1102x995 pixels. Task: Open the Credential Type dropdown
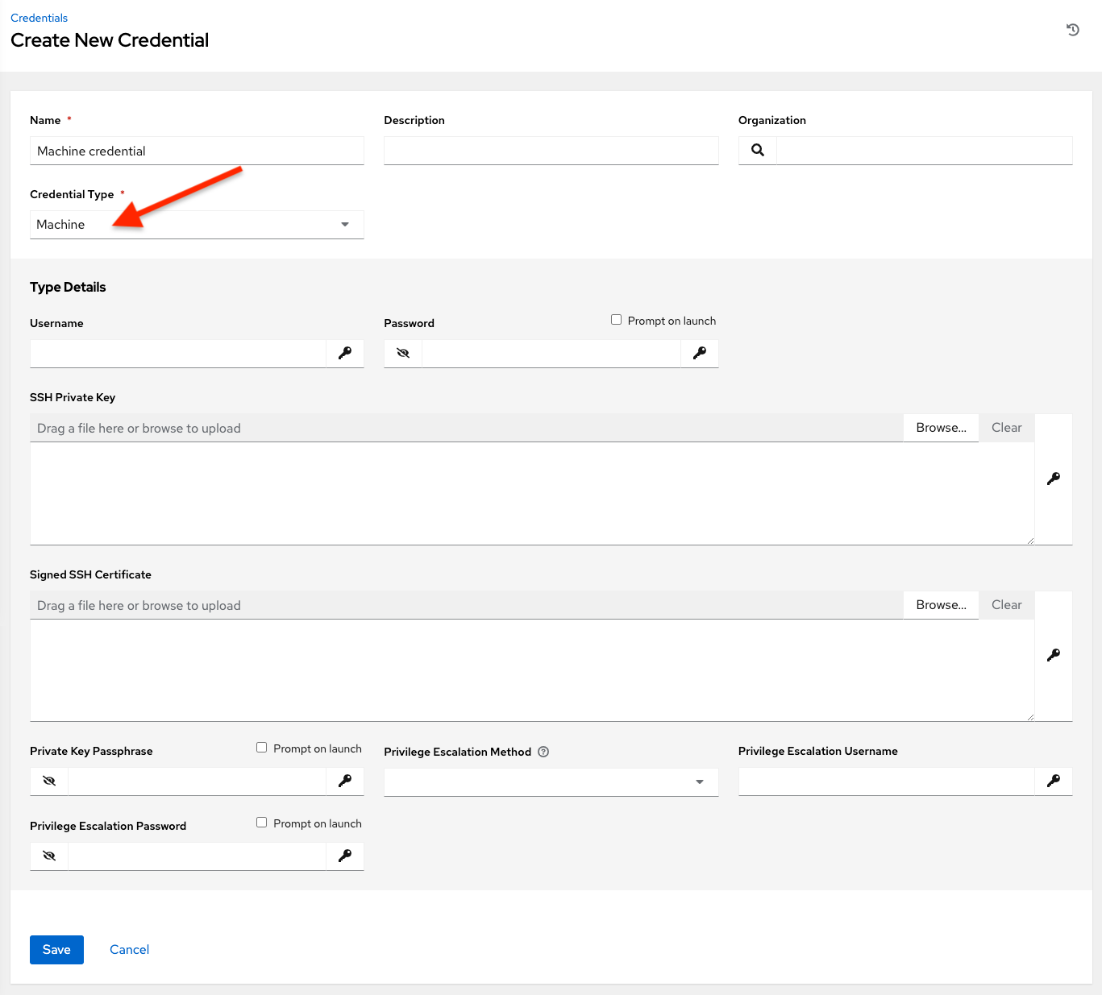[x=345, y=224]
